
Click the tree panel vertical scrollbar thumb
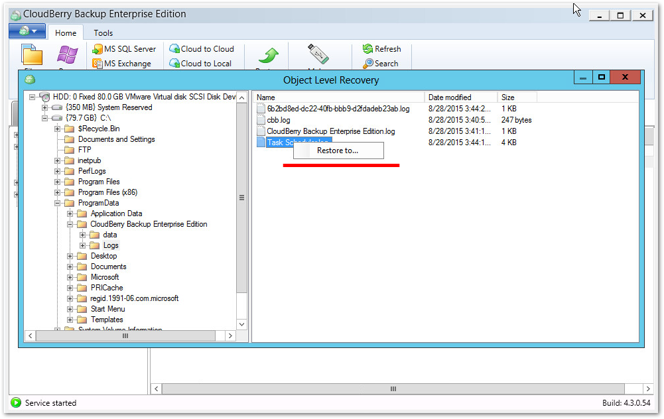[242, 198]
